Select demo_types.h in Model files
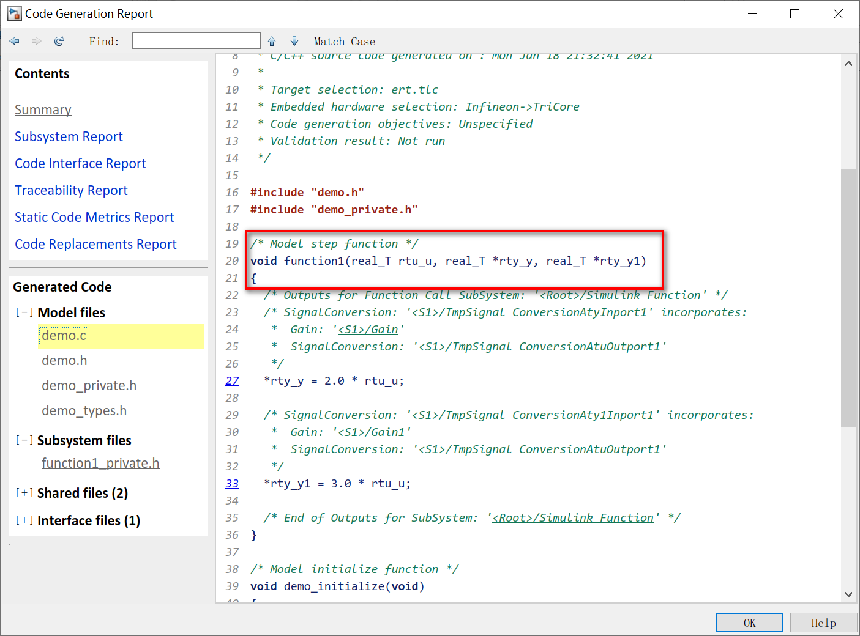Viewport: 860px width, 636px height. click(84, 410)
